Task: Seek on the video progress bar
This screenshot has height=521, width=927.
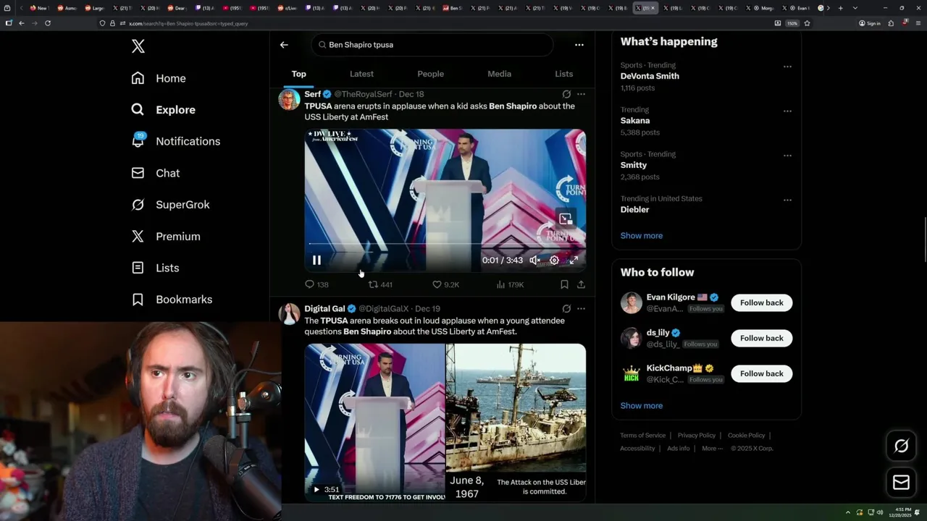Action: pyautogui.click(x=445, y=244)
